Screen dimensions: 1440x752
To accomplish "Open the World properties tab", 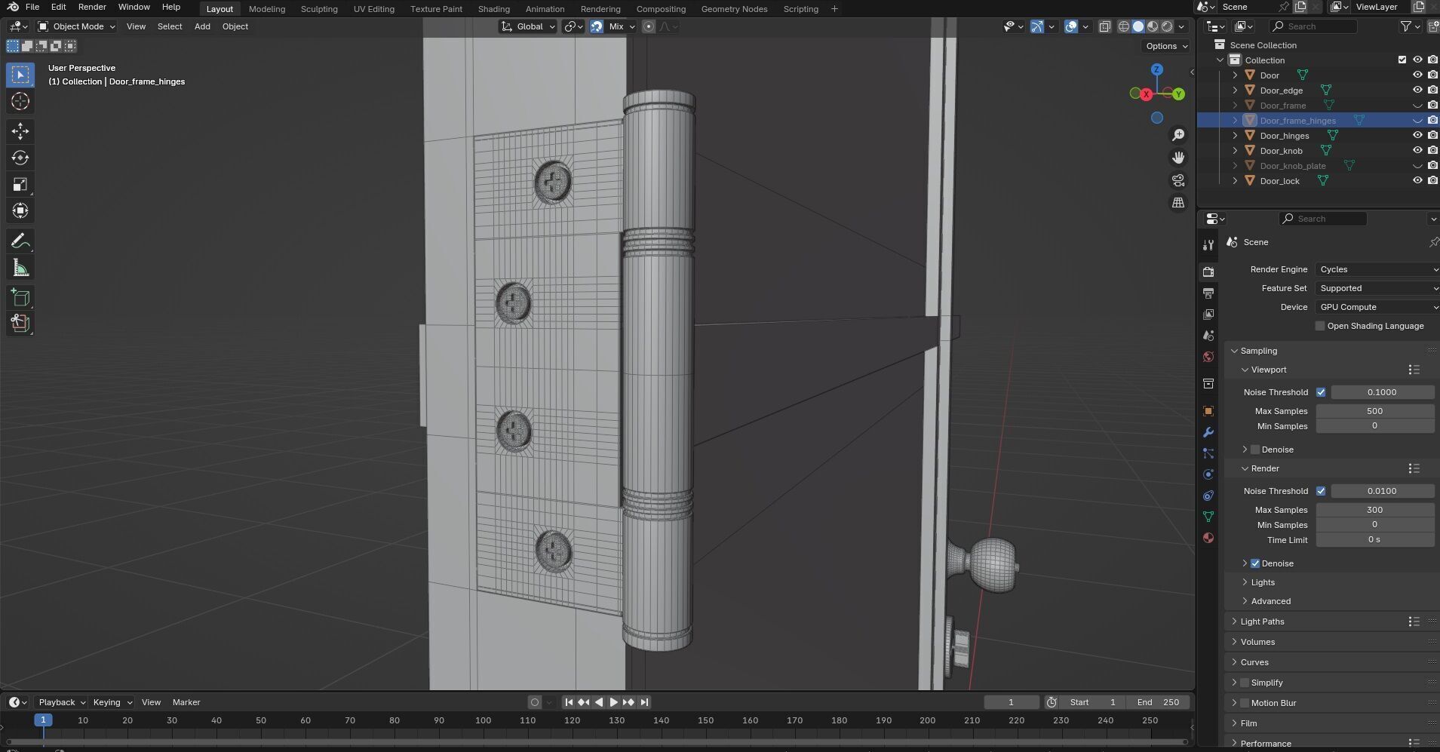I will [1208, 357].
